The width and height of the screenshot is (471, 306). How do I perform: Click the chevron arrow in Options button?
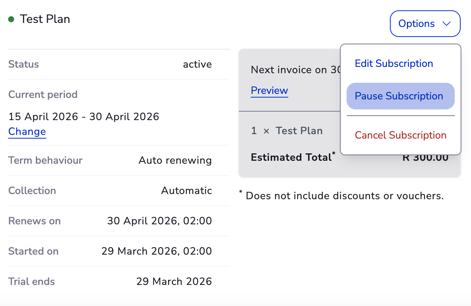[x=446, y=24]
